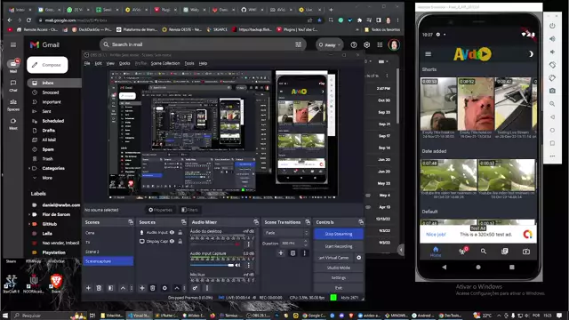The width and height of the screenshot is (569, 320).
Task: Open OBS Properties button
Action: (160, 210)
